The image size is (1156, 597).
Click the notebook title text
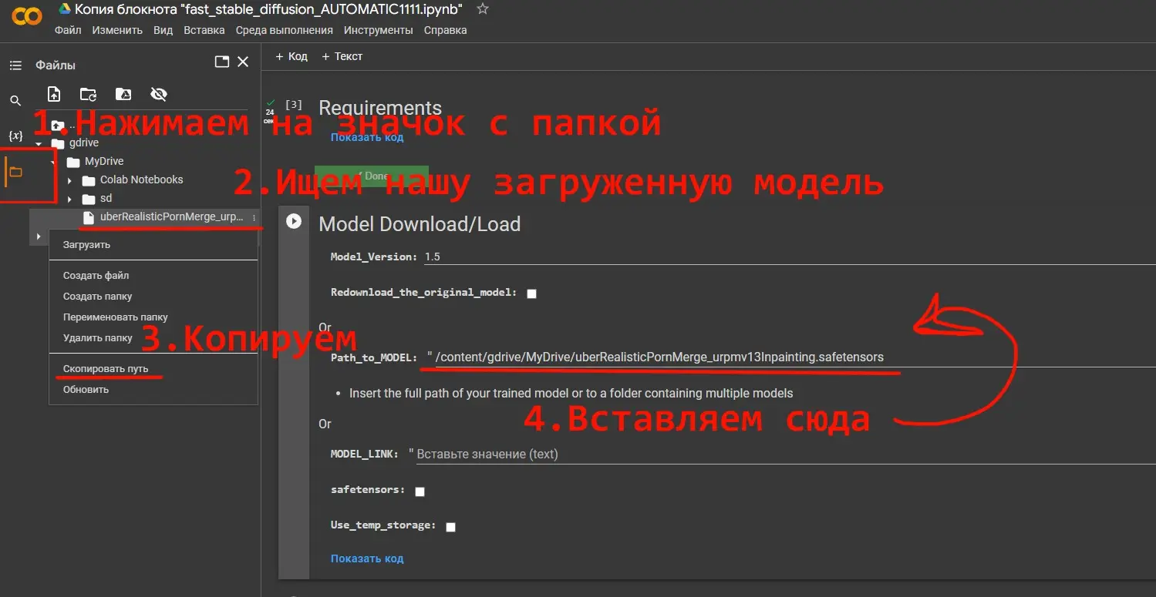click(x=269, y=9)
